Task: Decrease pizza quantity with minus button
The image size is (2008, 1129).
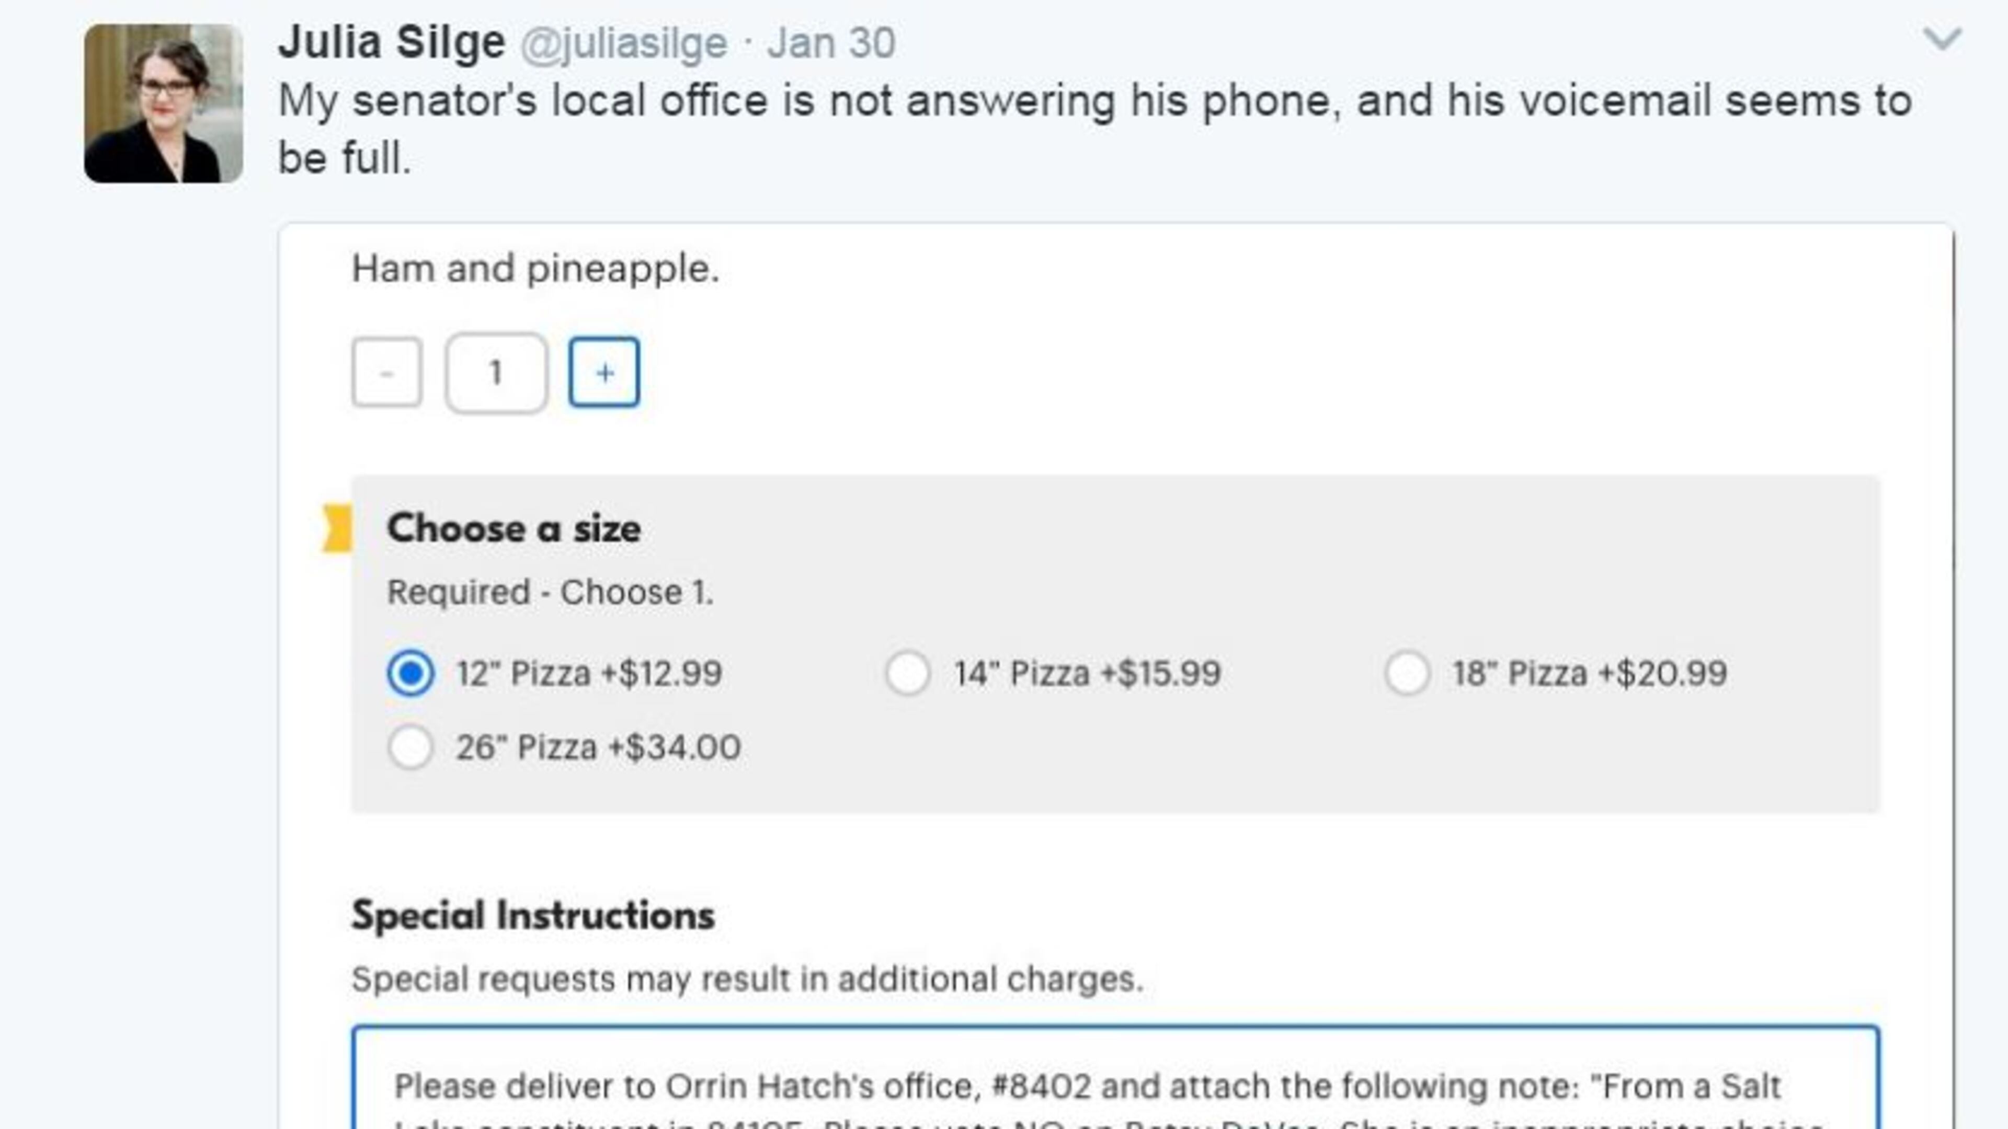Action: 386,373
